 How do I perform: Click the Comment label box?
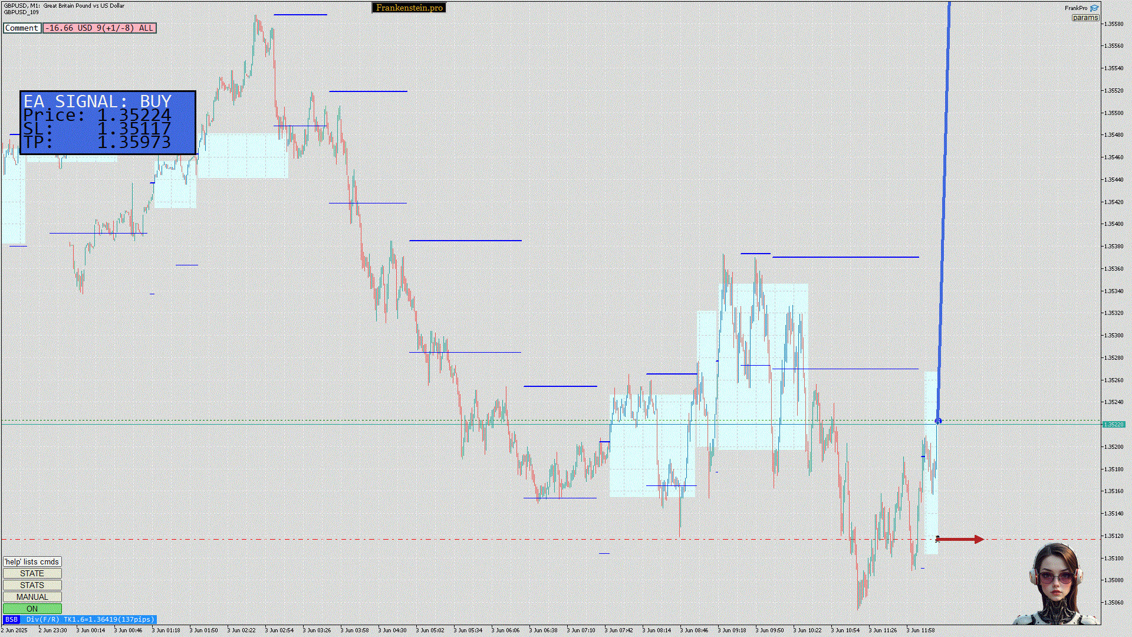[x=22, y=28]
